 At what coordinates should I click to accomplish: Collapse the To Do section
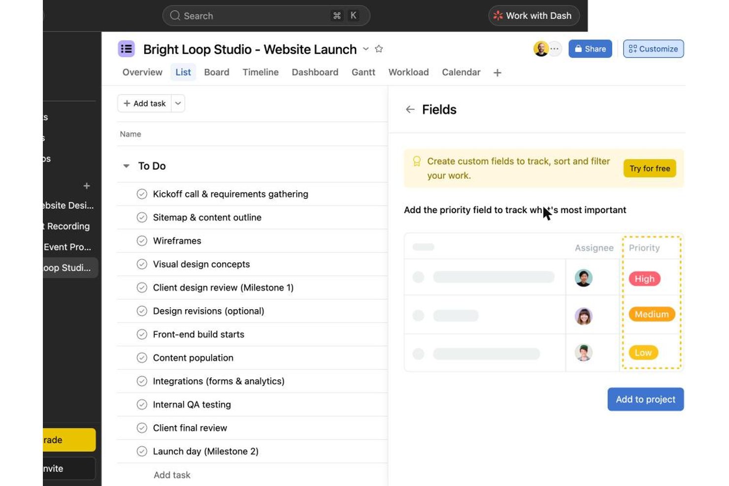tap(126, 166)
